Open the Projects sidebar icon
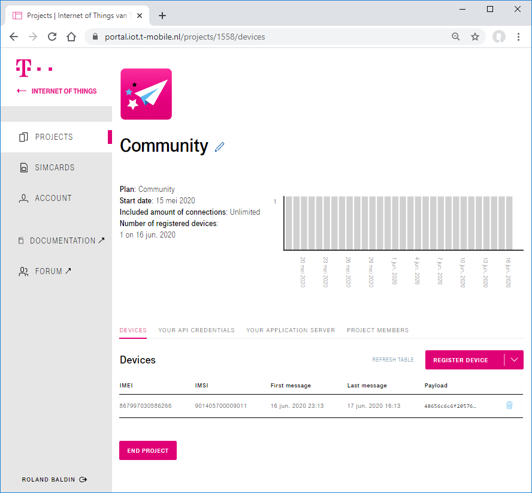This screenshot has width=532, height=493. coord(23,137)
